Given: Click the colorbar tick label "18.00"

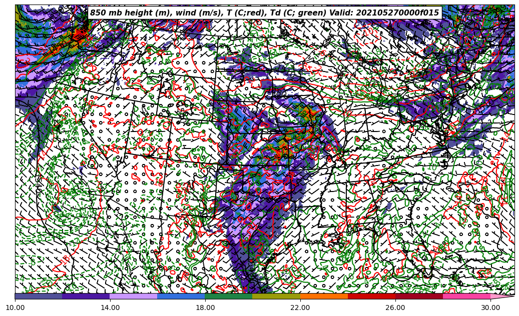Looking at the screenshot, I should tap(205, 307).
